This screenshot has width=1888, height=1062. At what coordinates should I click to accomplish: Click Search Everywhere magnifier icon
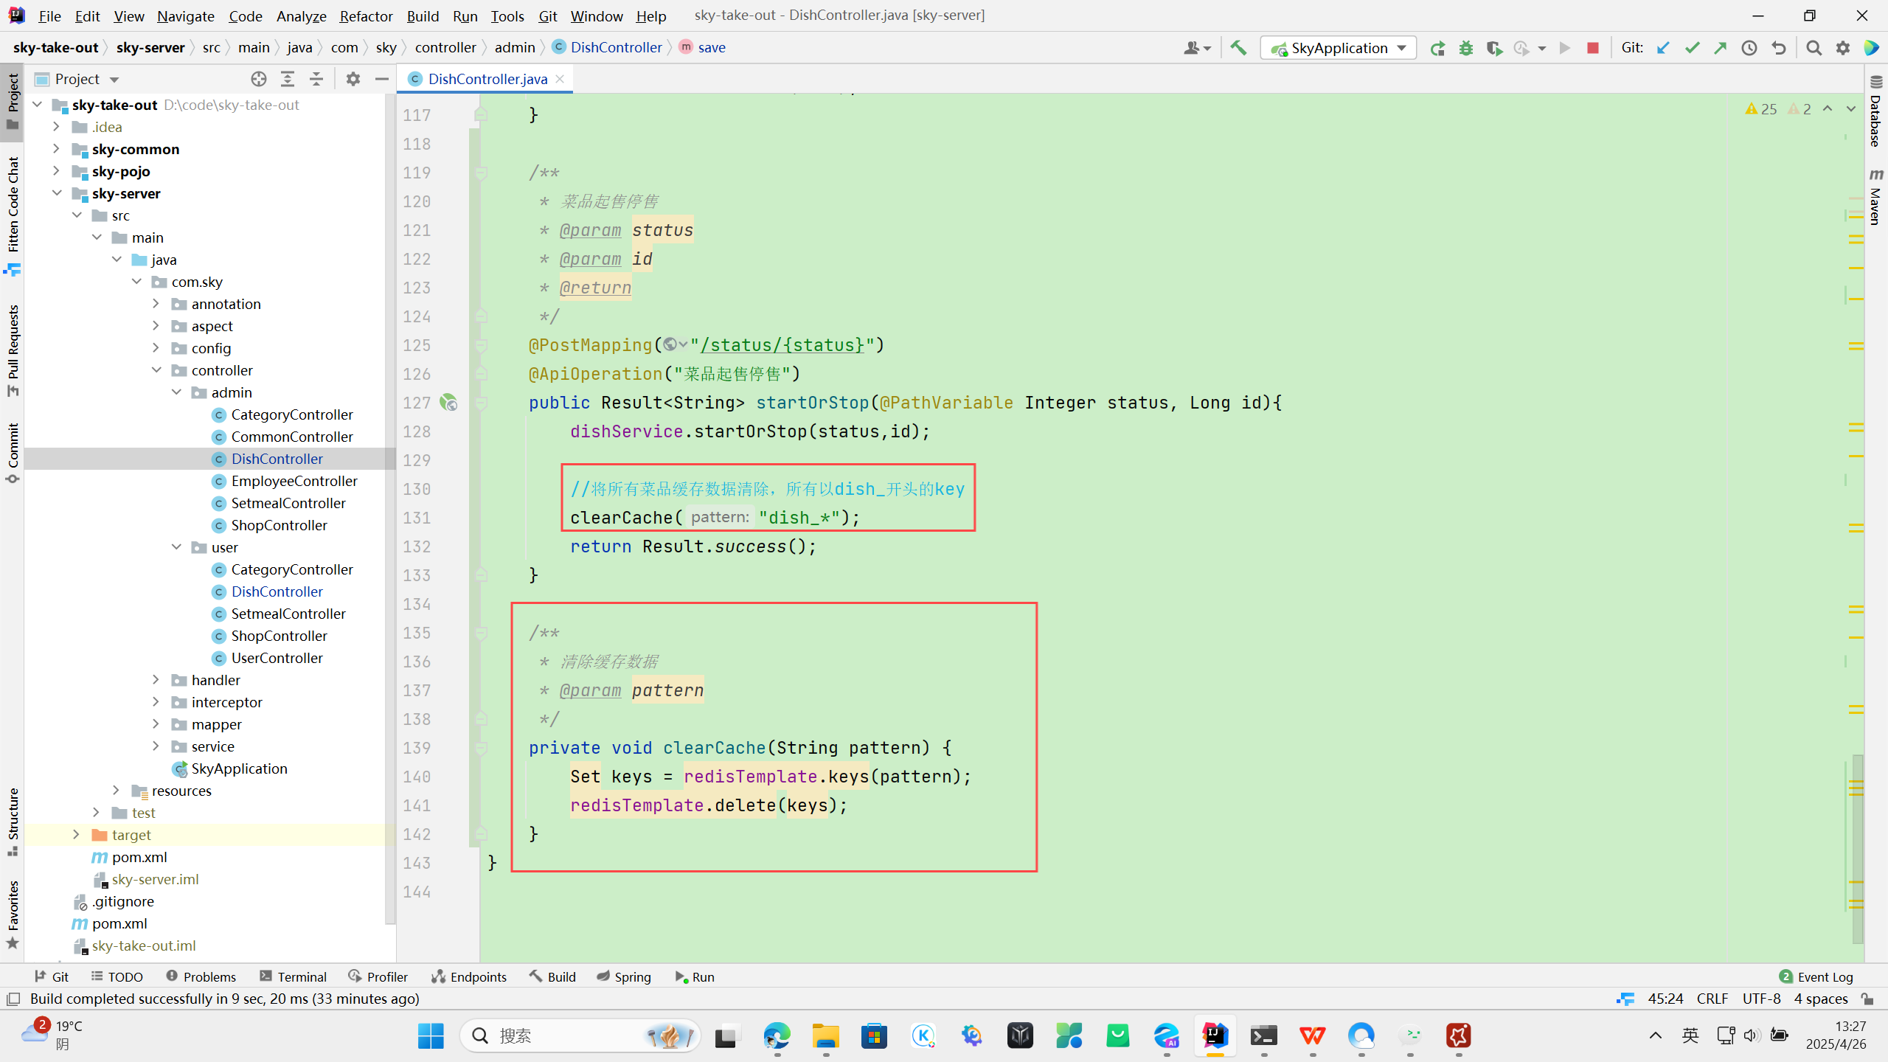pos(1814,48)
